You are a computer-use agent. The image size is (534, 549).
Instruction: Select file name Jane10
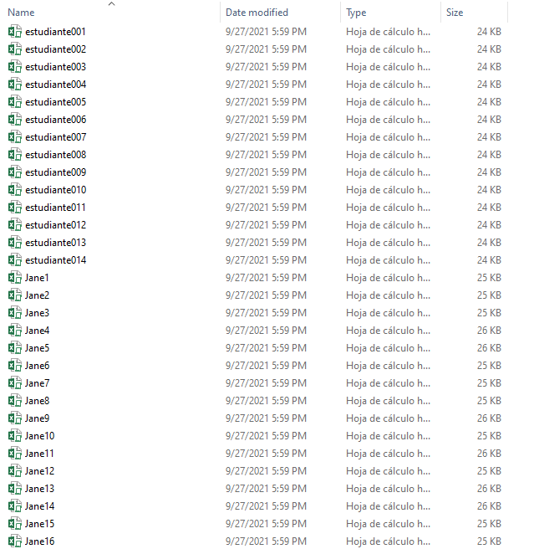tap(39, 436)
